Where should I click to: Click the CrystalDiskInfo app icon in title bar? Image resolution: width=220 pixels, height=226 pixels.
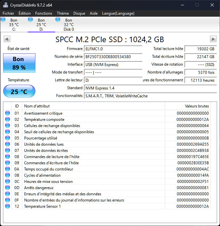coord(6,5)
